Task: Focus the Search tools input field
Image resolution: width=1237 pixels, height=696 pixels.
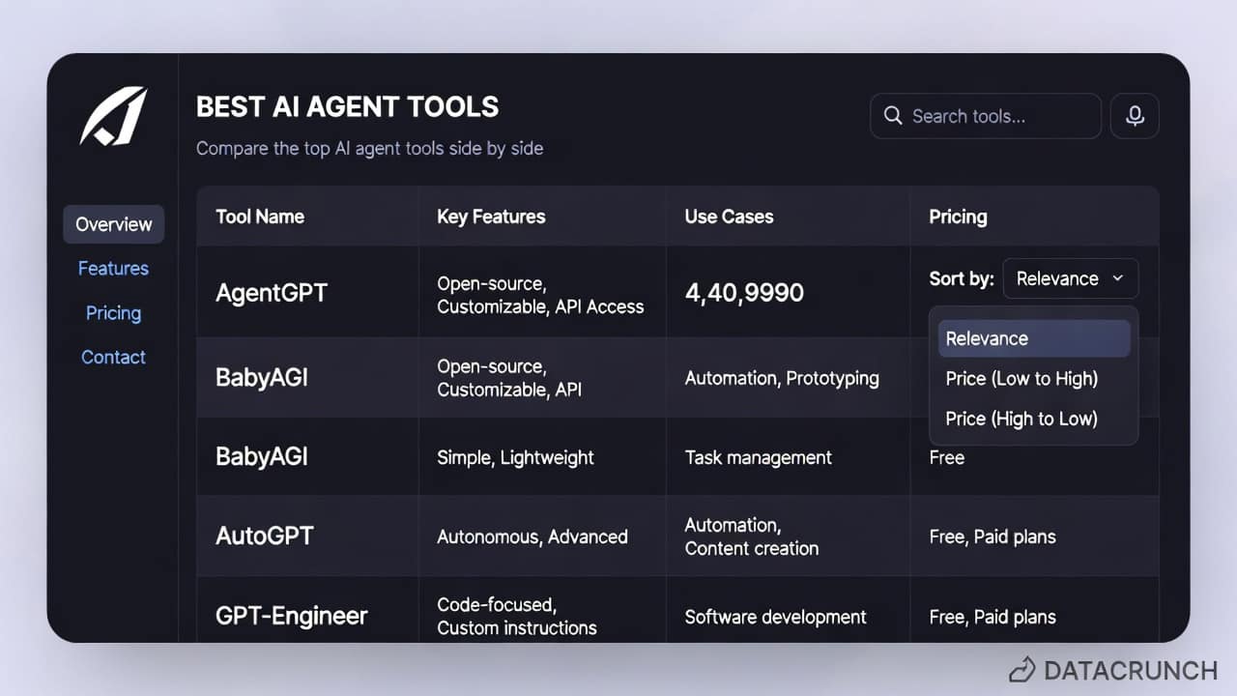Action: coord(986,116)
